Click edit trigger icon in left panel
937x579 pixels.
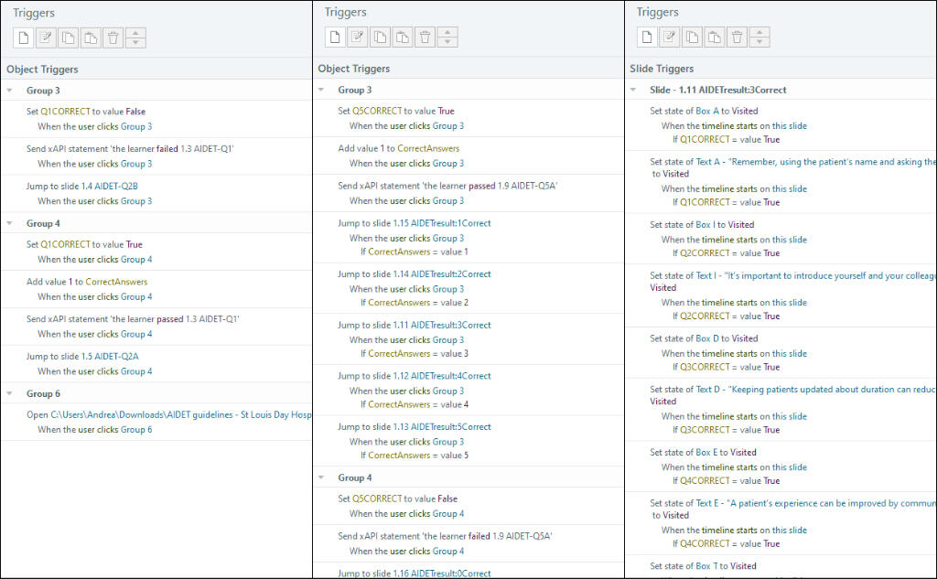pyautogui.click(x=46, y=38)
